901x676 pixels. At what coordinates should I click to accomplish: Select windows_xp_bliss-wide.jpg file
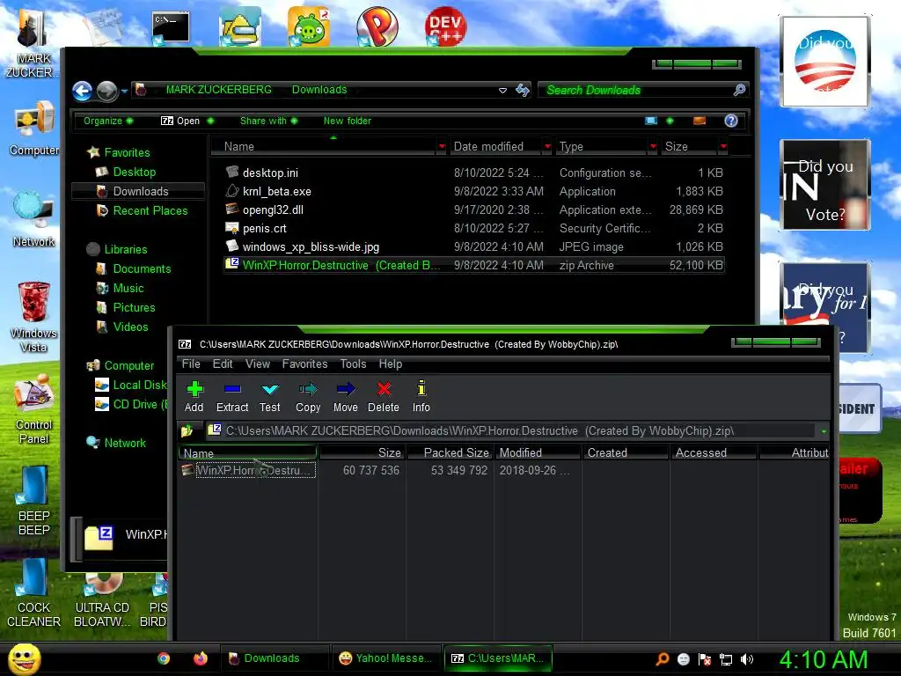coord(474,246)
